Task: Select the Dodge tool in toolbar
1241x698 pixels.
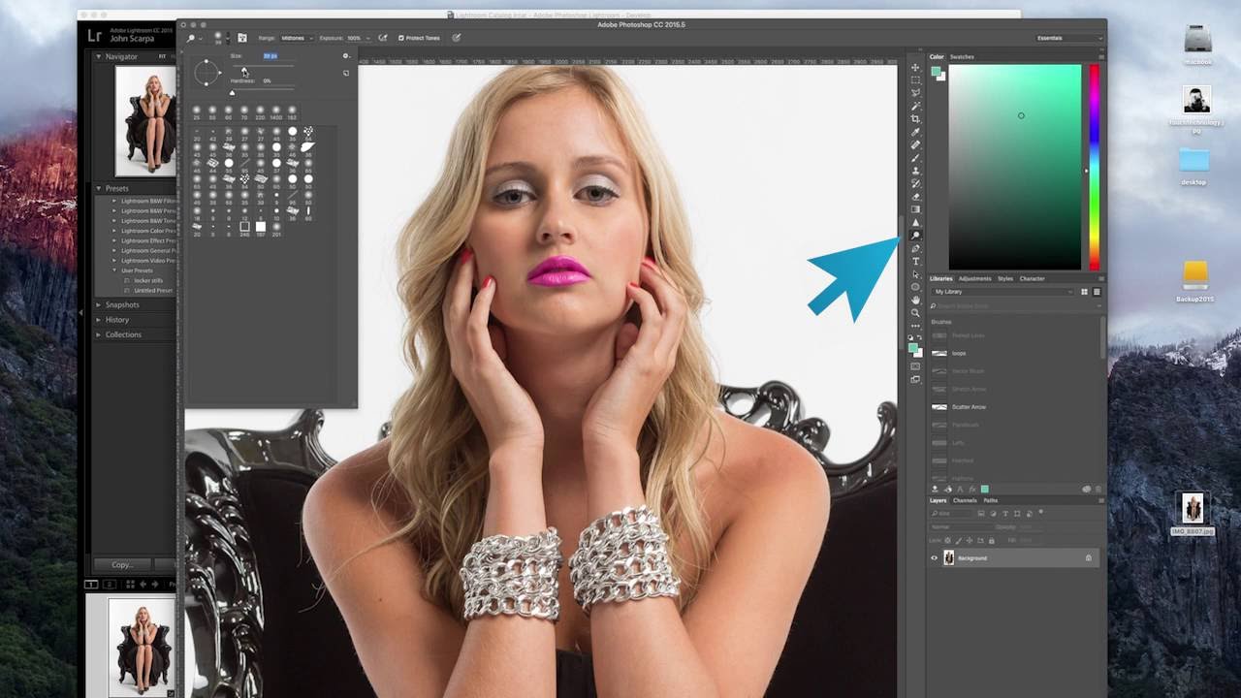Action: pos(915,236)
